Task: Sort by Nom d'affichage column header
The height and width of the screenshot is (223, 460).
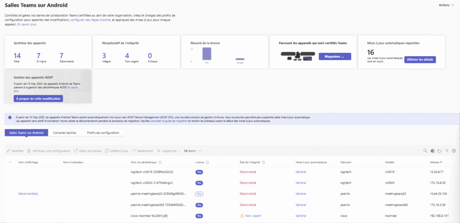Action: [28, 162]
